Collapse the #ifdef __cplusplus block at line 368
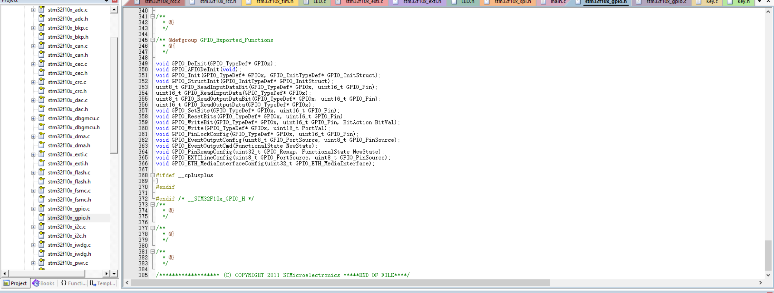The image size is (774, 293). (x=153, y=175)
